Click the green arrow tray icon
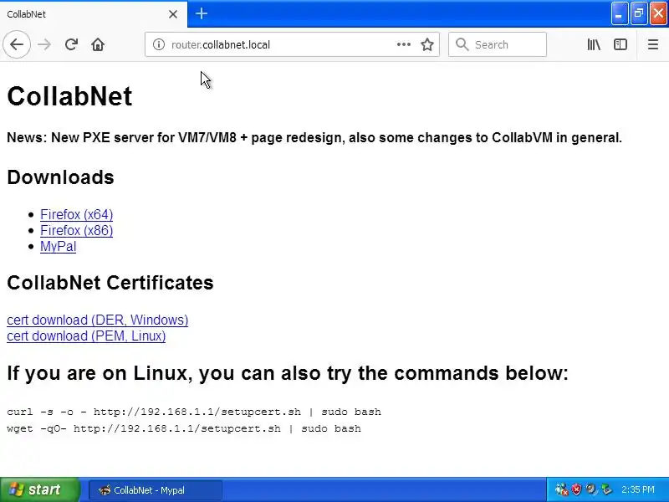Image resolution: width=669 pixels, height=502 pixels. pos(606,489)
